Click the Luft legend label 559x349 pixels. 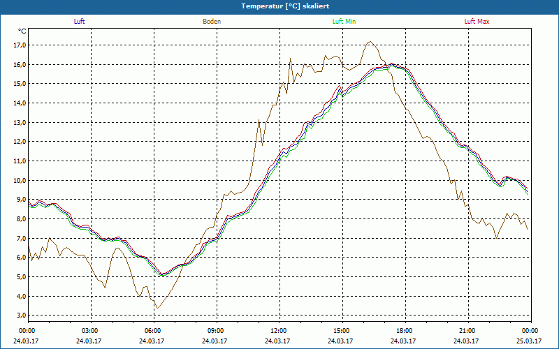click(79, 22)
